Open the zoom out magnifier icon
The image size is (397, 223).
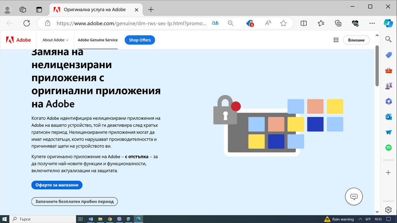click(231, 23)
